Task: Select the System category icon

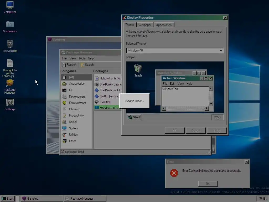Action: [64, 128]
